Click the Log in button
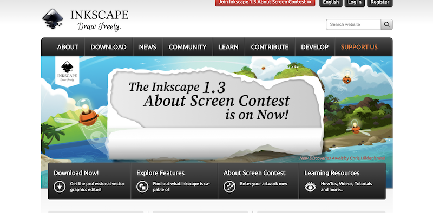 [355, 3]
